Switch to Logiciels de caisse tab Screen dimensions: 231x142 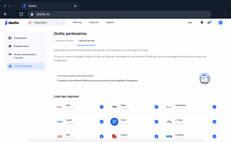tap(64, 41)
